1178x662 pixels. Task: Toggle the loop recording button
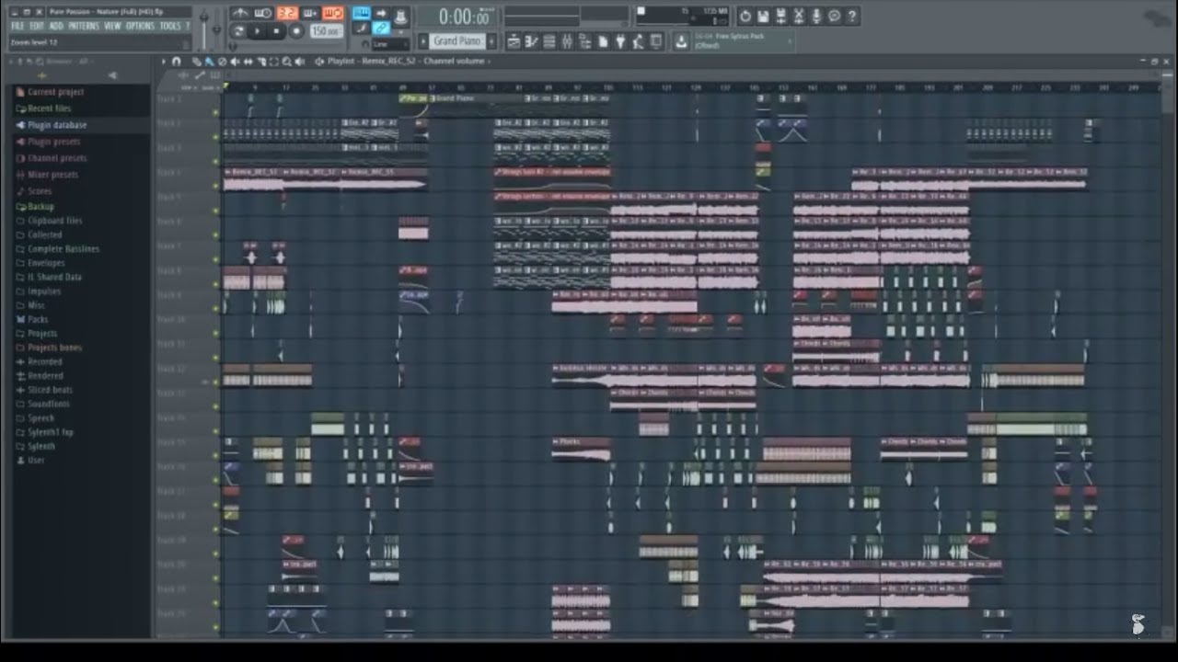[332, 13]
